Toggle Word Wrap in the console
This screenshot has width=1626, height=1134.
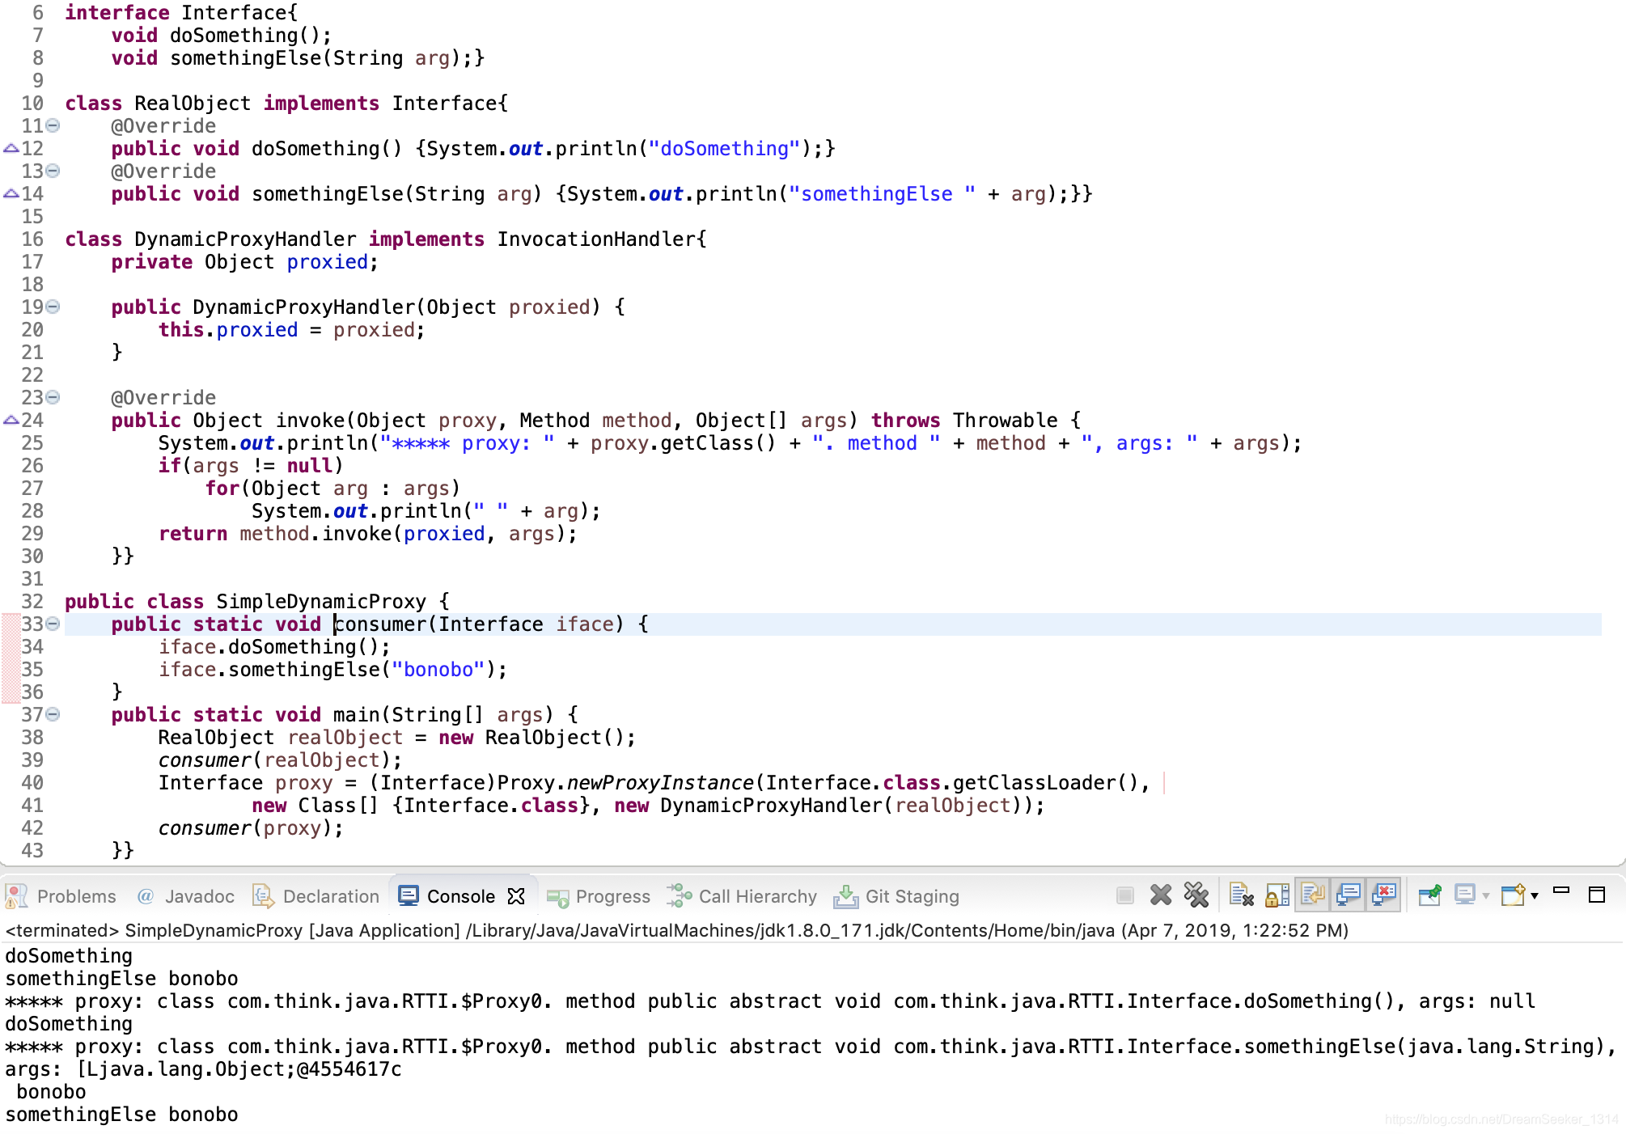click(x=1313, y=895)
